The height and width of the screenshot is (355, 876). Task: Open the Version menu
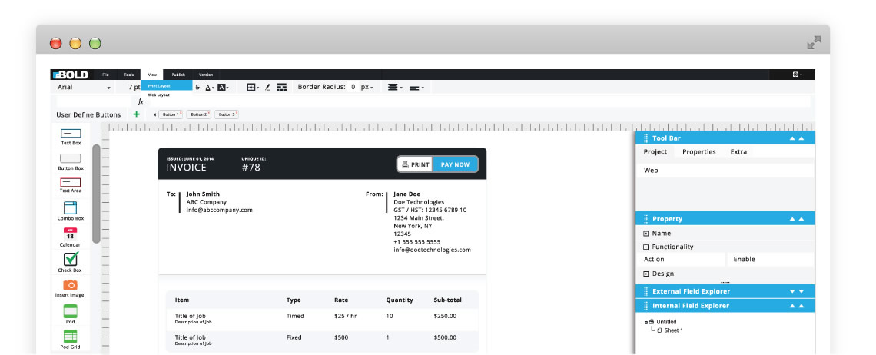pyautogui.click(x=206, y=75)
